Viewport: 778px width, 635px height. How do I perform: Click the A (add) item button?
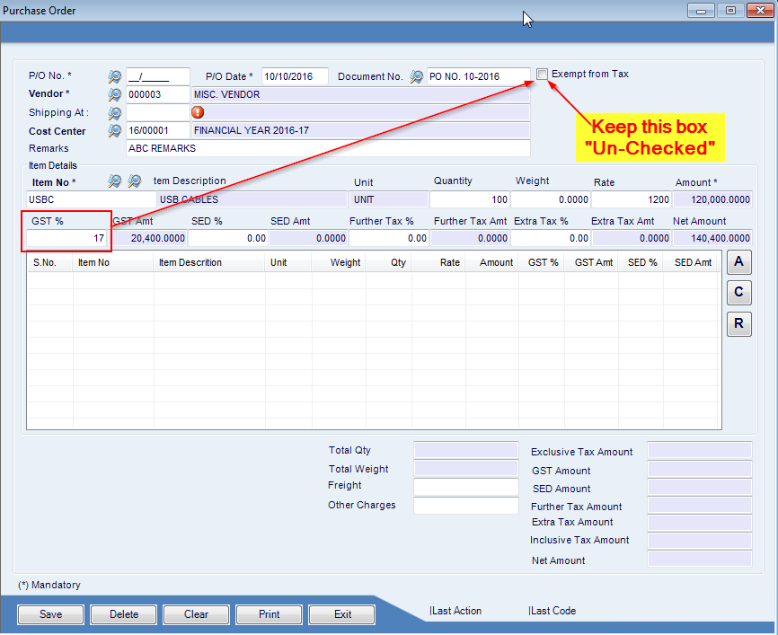[x=738, y=262]
